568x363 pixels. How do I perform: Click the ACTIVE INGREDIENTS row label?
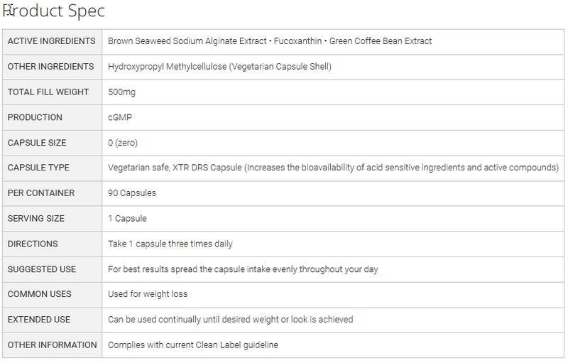52,41
